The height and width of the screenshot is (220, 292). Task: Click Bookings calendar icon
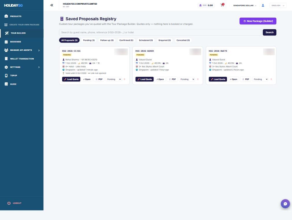point(6,42)
